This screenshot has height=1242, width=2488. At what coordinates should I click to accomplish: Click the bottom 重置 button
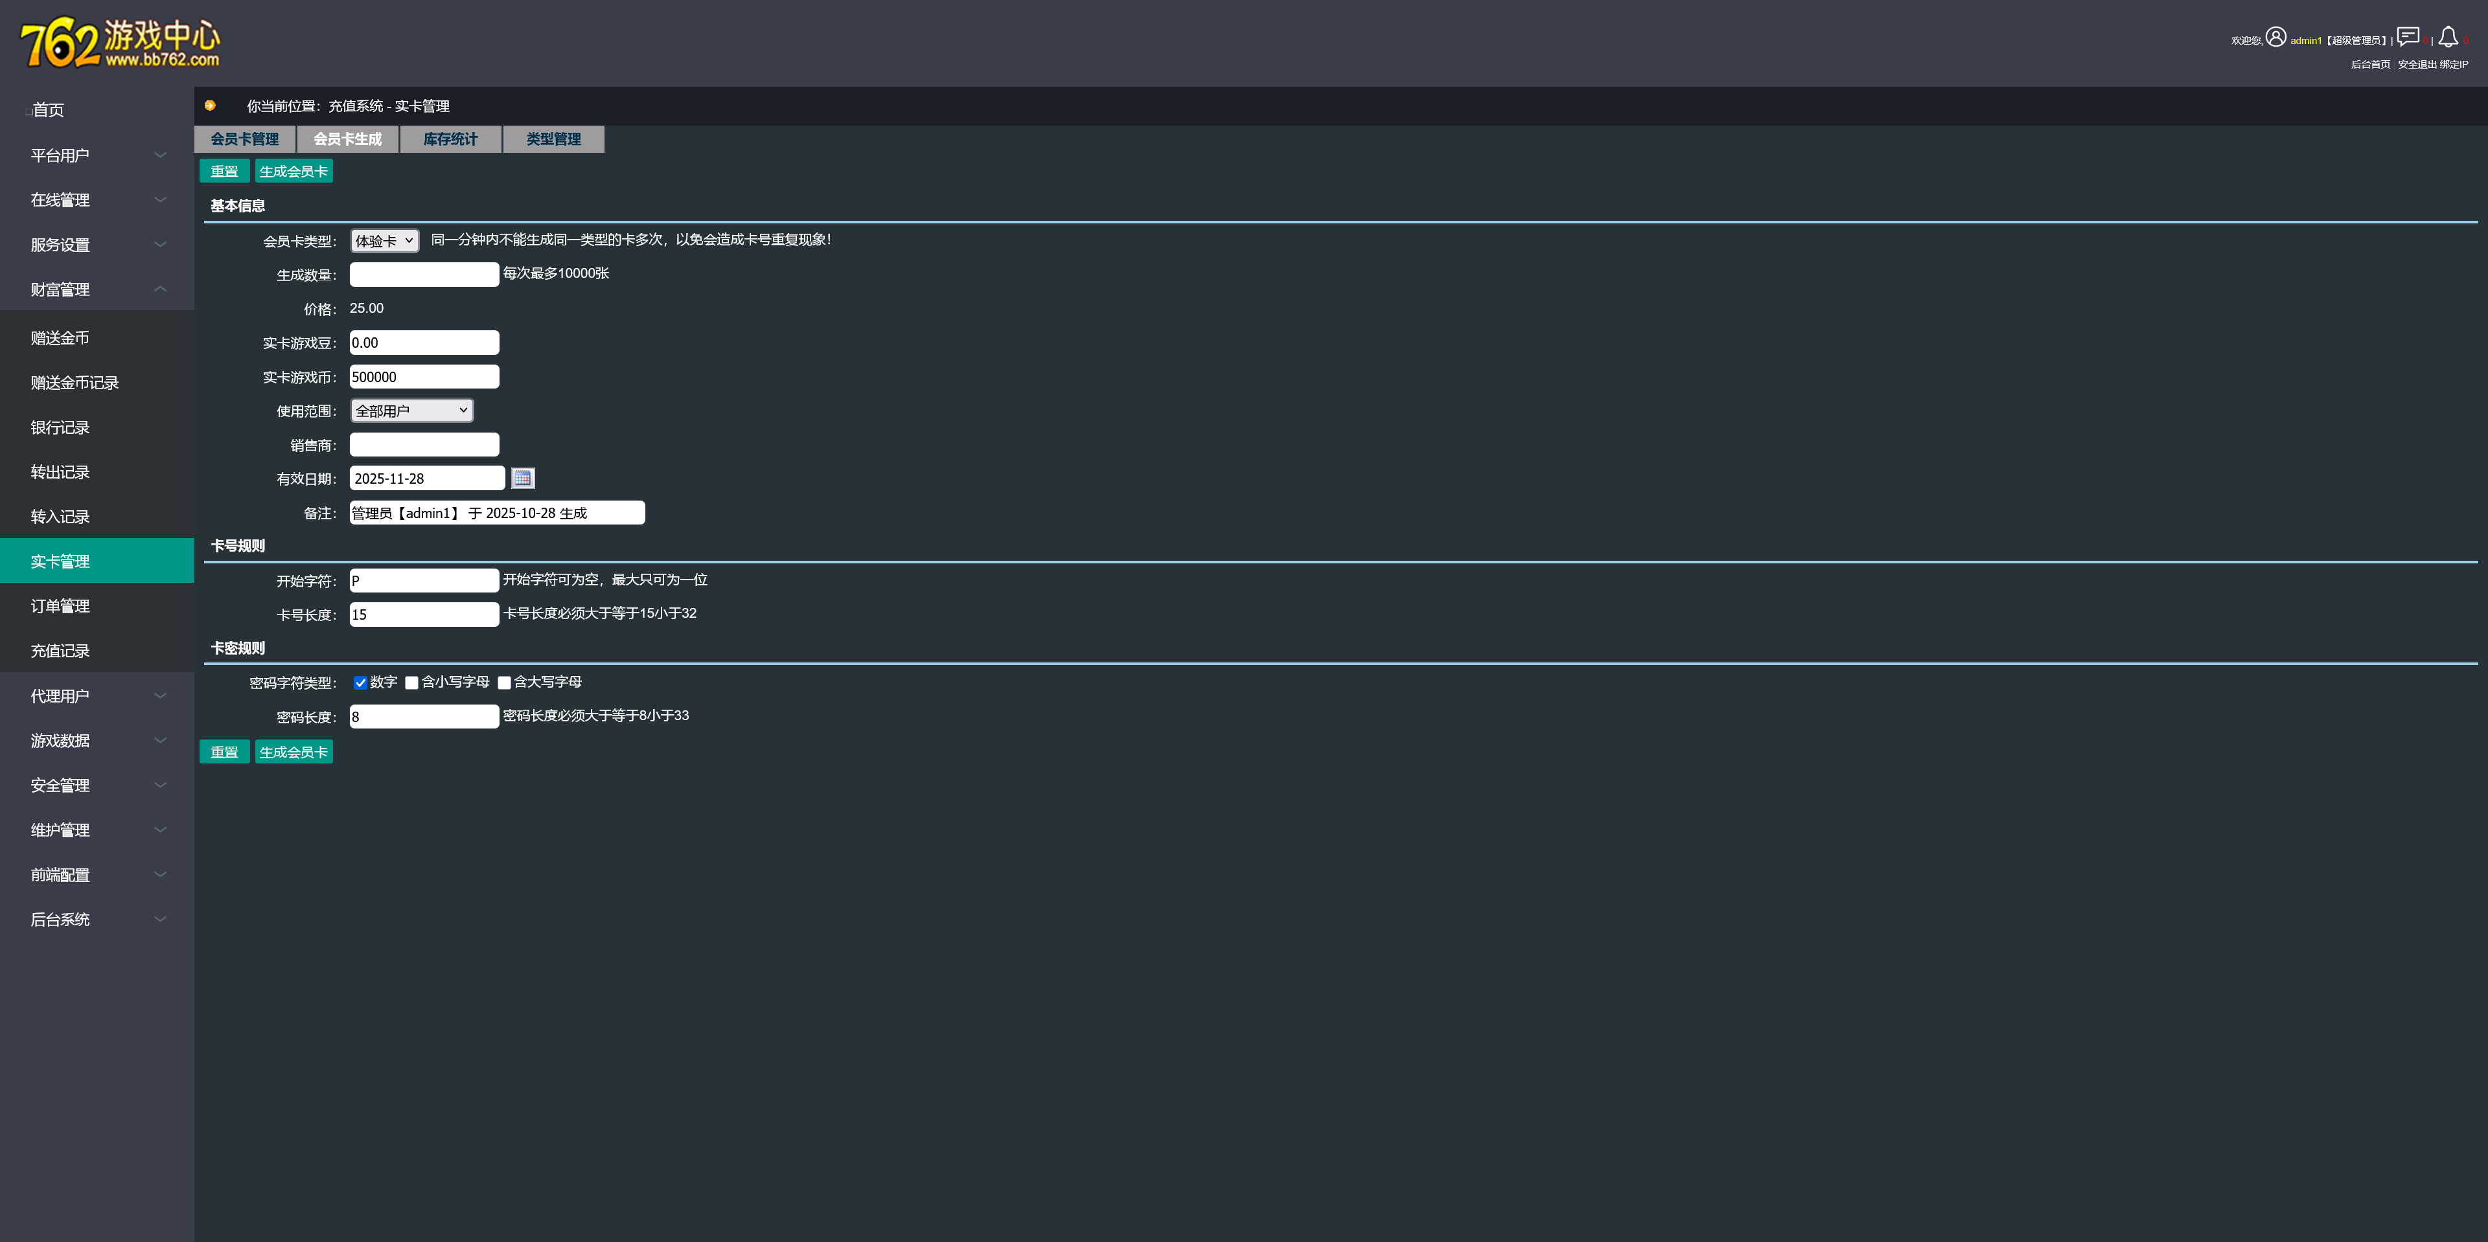pos(224,752)
